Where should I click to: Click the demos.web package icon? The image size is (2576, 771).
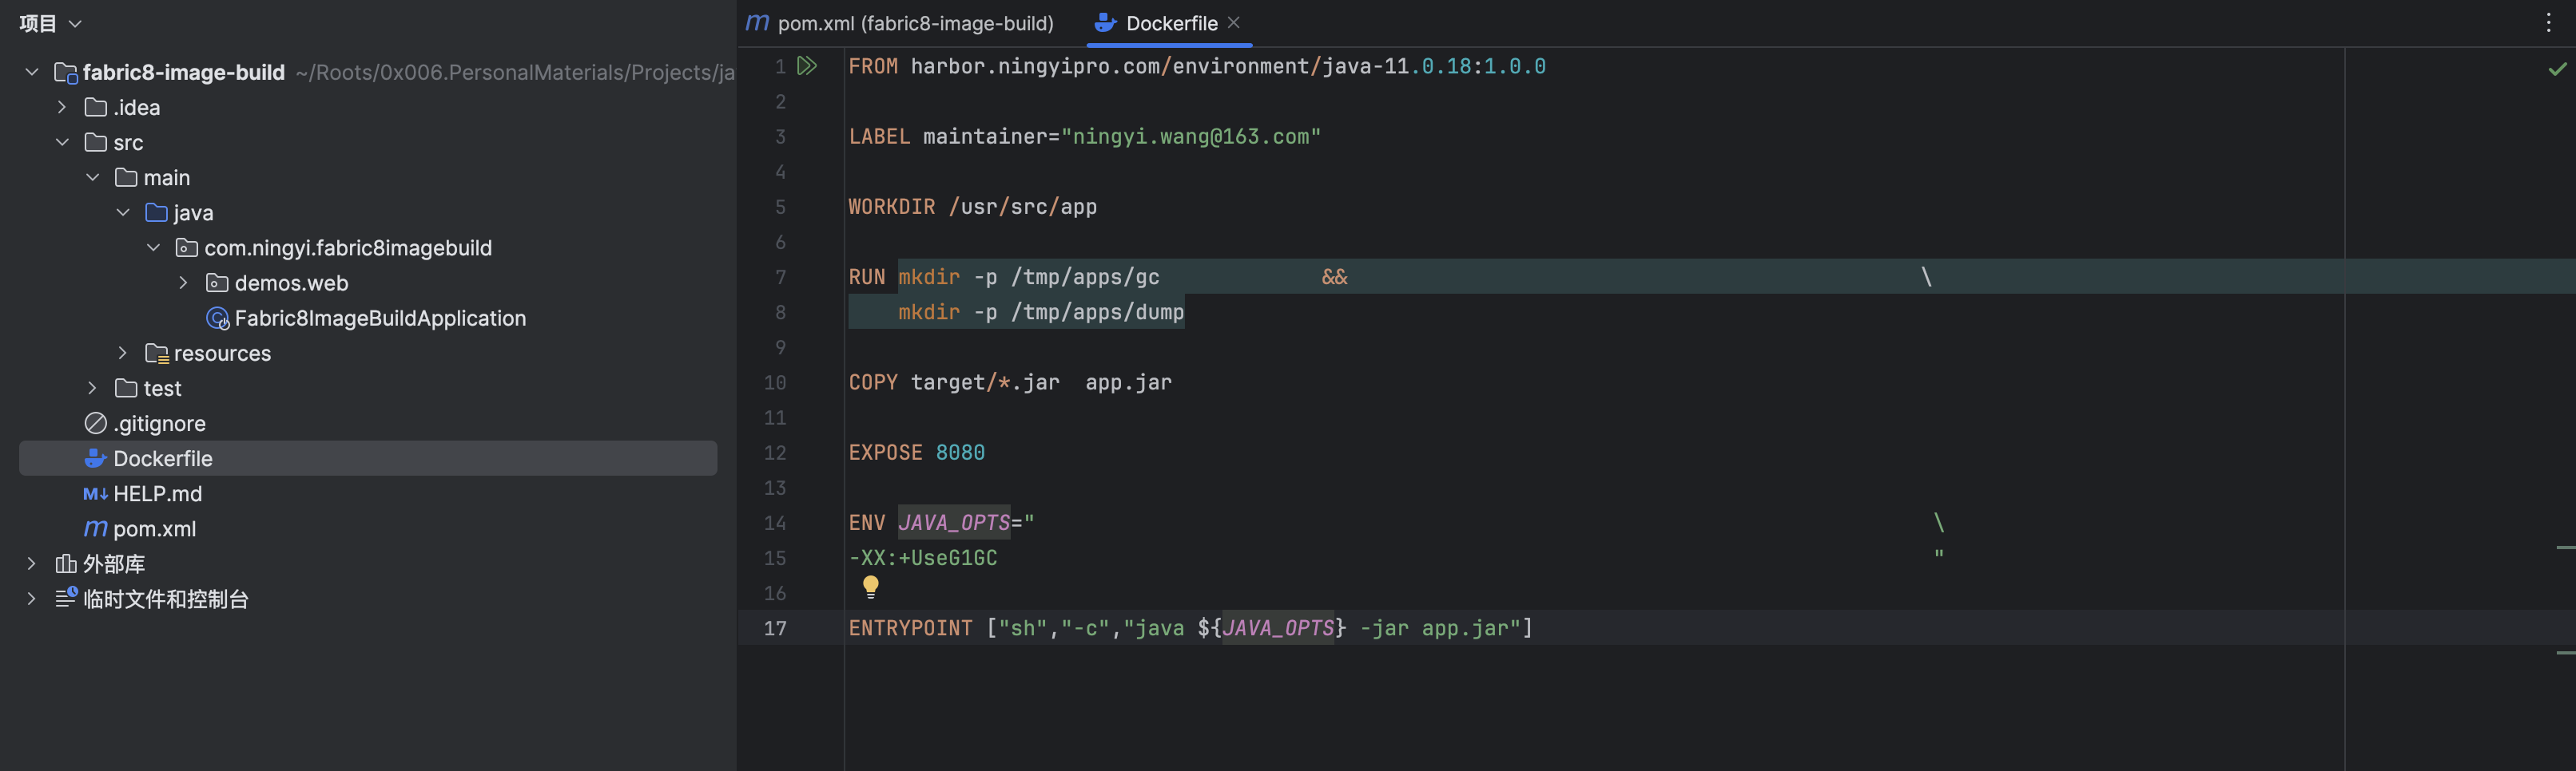217,283
